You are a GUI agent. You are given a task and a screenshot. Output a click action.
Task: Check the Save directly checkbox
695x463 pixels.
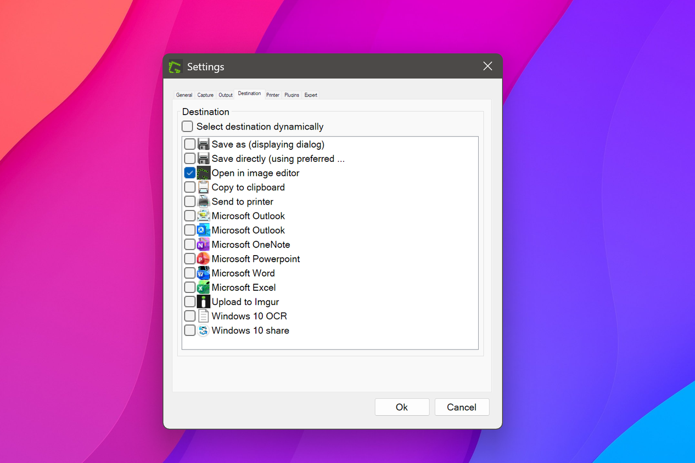point(190,159)
